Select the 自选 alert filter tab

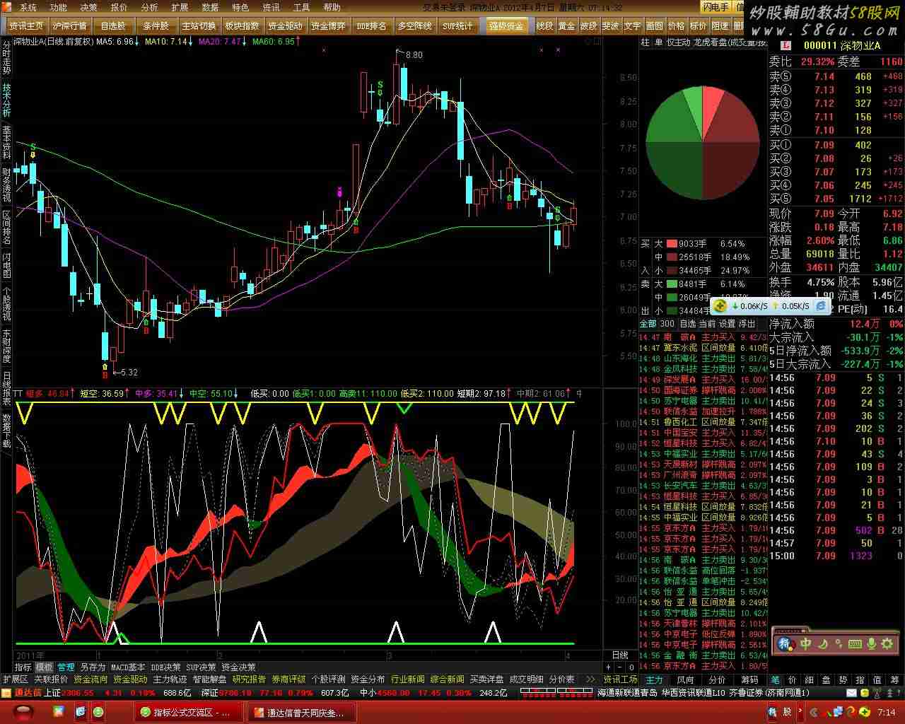click(x=687, y=324)
